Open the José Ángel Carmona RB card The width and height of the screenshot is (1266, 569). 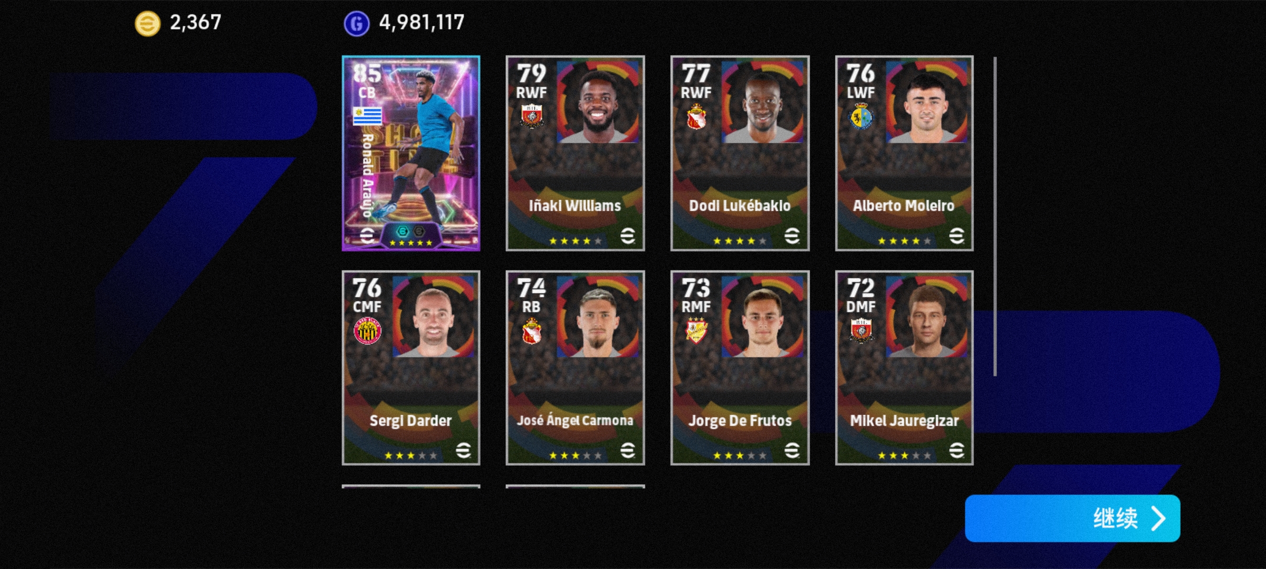click(x=575, y=368)
